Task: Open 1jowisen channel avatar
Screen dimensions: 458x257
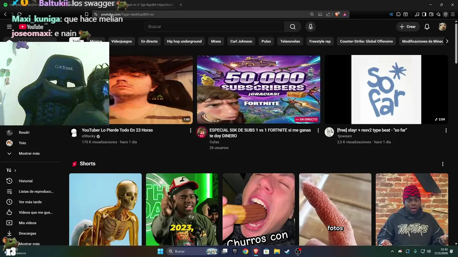Action: pyautogui.click(x=329, y=132)
